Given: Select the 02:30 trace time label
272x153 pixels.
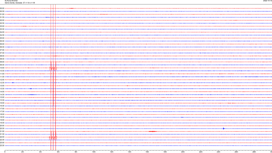Looking at the screenshot, I should coord(2,23).
